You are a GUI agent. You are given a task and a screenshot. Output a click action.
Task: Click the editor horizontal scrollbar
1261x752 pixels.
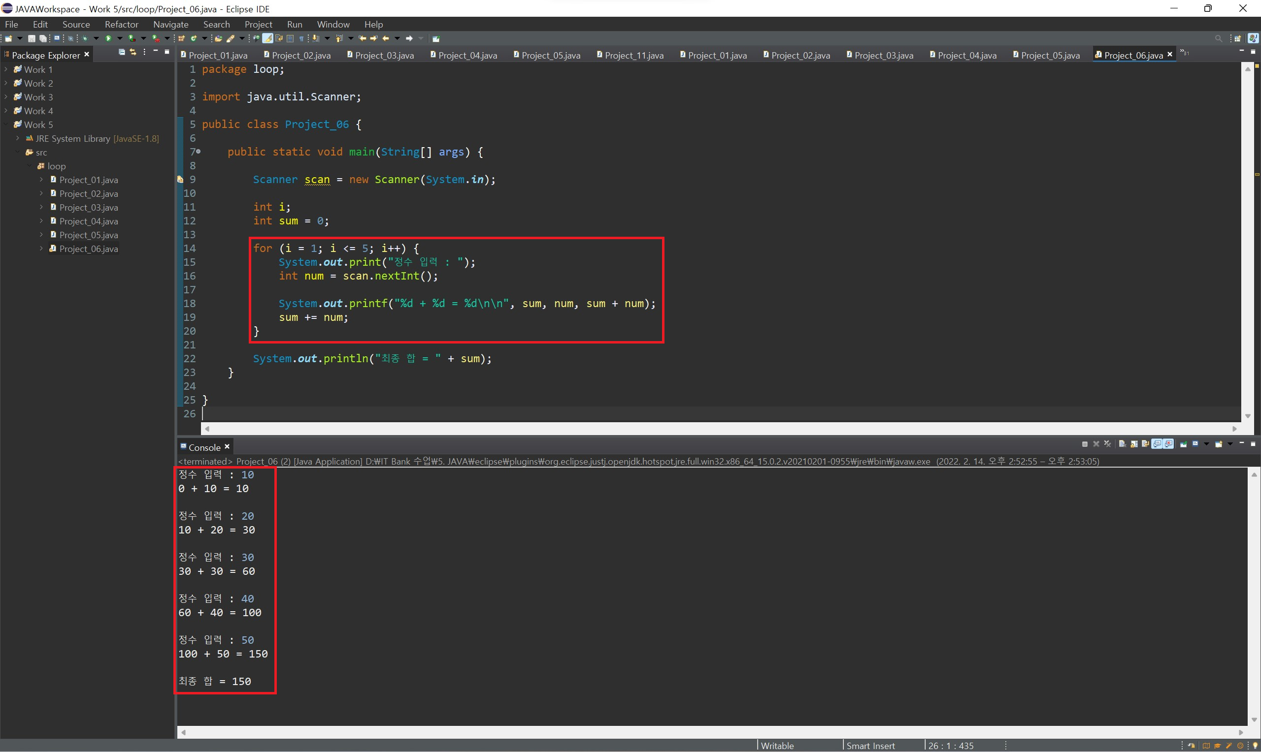(x=720, y=429)
